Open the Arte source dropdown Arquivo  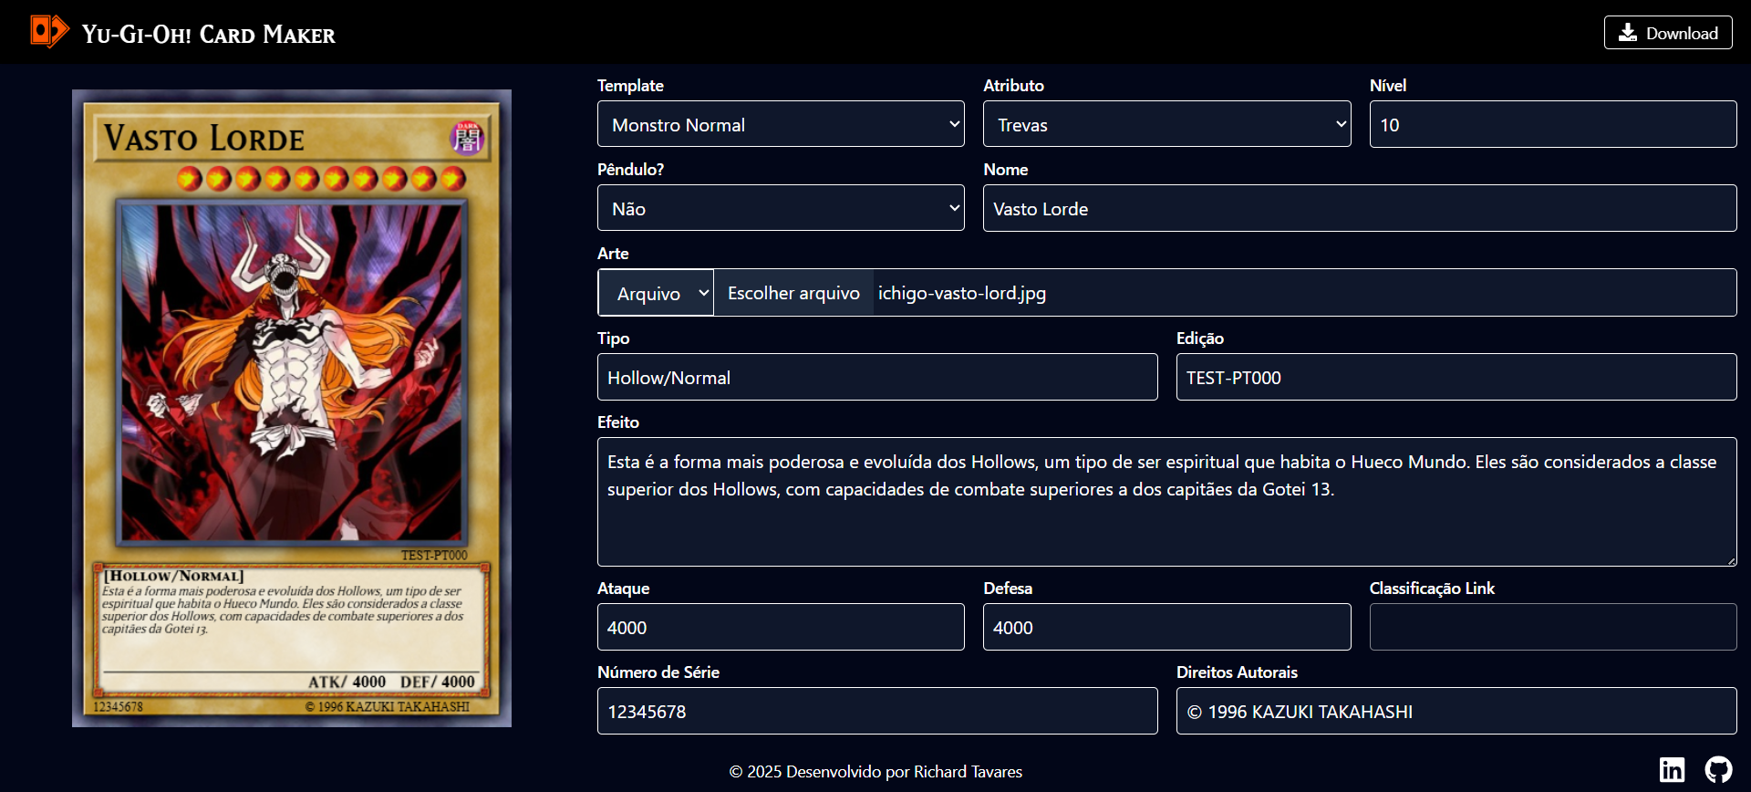point(656,293)
